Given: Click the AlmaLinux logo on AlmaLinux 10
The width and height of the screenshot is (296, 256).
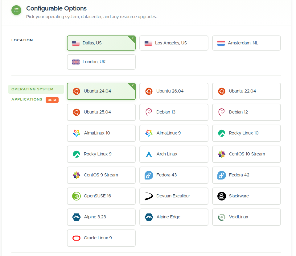Looking at the screenshot, I should coord(76,133).
